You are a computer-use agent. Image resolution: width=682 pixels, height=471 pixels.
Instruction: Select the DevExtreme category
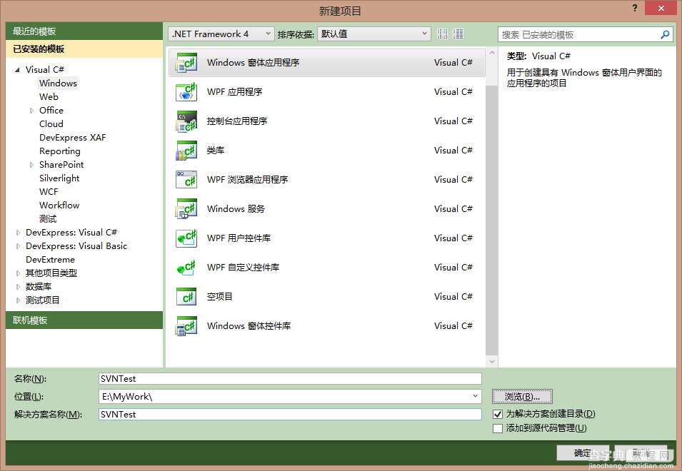point(50,260)
